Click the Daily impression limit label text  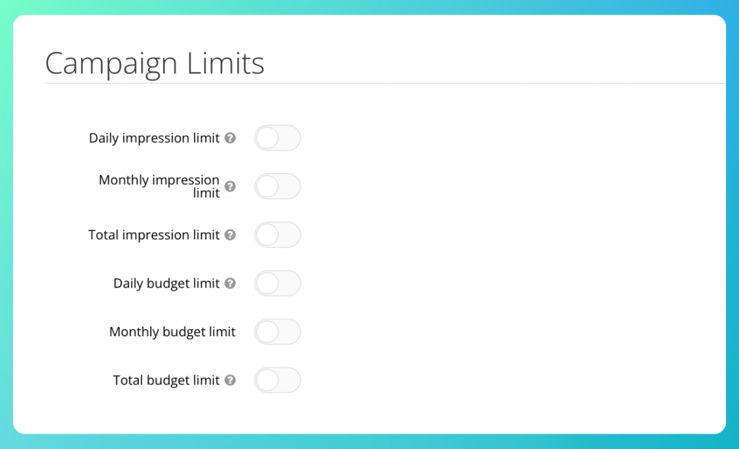(154, 138)
